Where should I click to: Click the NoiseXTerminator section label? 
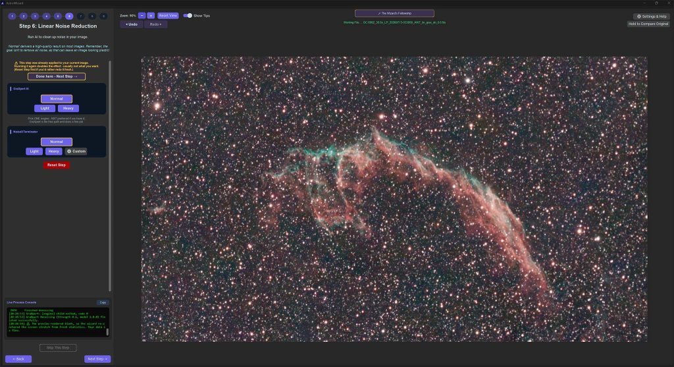tap(26, 132)
